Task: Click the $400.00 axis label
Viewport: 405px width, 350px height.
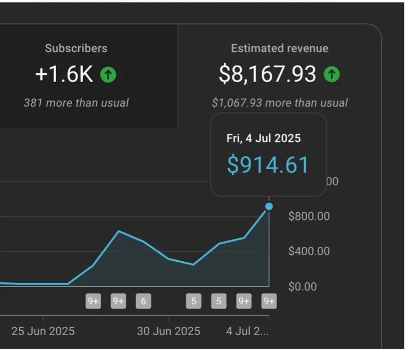Action: (309, 251)
